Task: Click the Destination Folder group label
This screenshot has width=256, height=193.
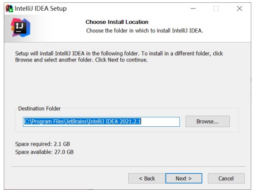Action: tap(39, 108)
